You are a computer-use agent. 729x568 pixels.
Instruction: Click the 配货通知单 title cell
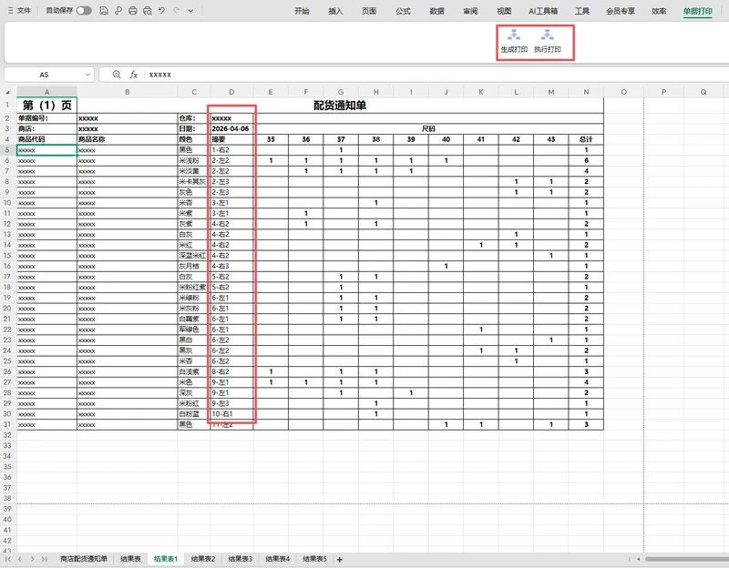340,106
